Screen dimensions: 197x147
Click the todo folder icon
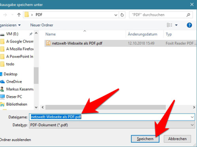[2, 64]
